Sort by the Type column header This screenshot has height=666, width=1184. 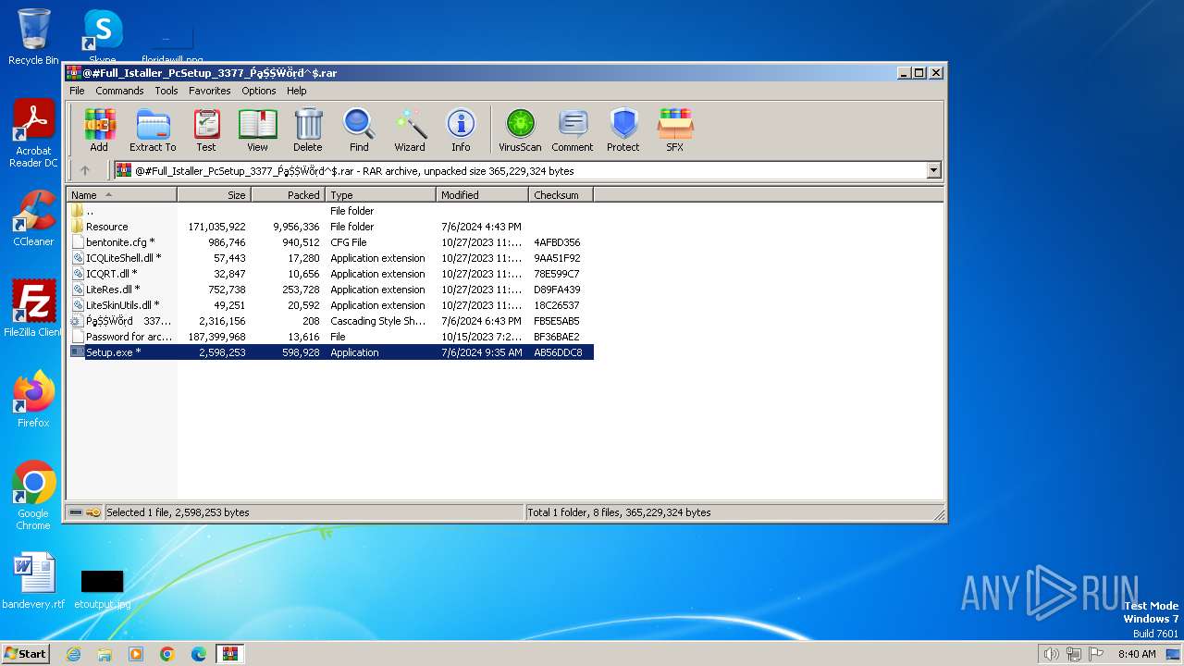380,195
